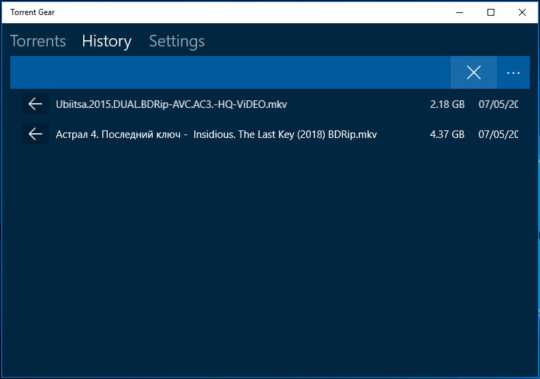
Task: Click the X clear icon in the command bar
Action: pyautogui.click(x=473, y=72)
